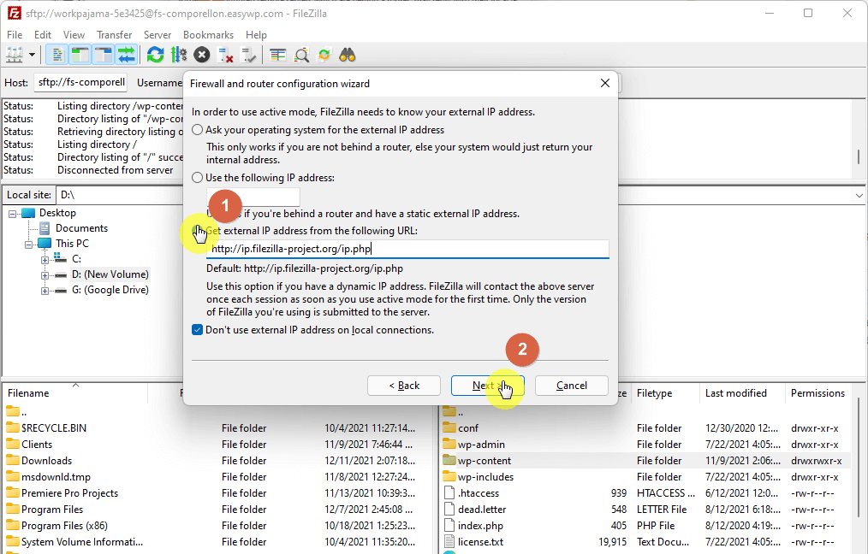Image resolution: width=868 pixels, height=554 pixels.
Task: Select 'Use the following IP address' radio
Action: [197, 178]
